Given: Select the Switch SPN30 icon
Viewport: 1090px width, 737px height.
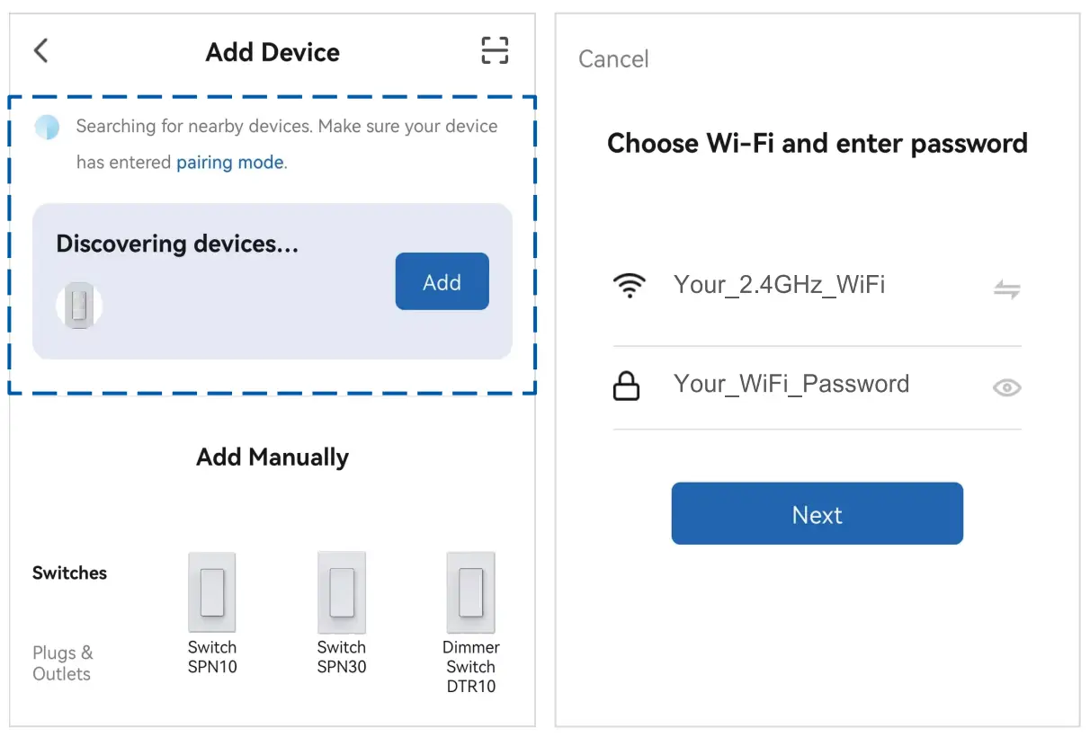Looking at the screenshot, I should tap(342, 592).
